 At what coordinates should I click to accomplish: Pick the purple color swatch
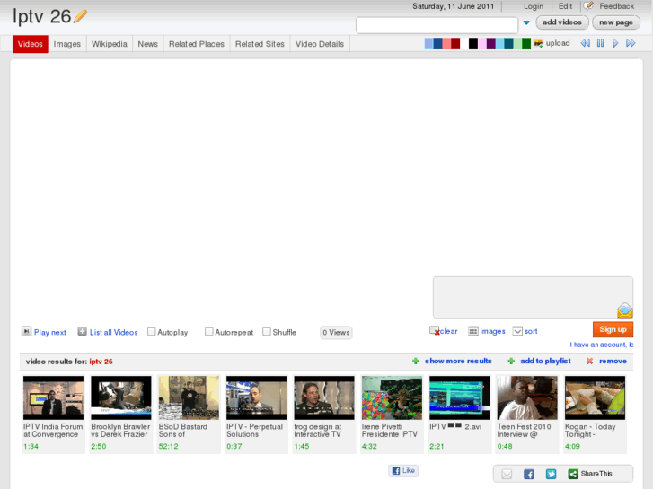pyautogui.click(x=490, y=44)
